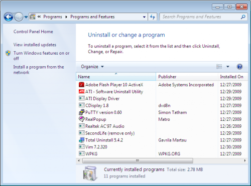Image resolution: width=251 pixels, height=186 pixels.
Task: Focus the Search Programs and Features box
Action: coord(201,17)
